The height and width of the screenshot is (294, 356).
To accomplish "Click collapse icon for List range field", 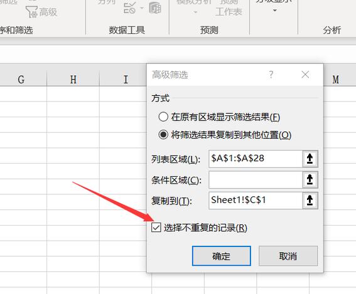I will (x=310, y=159).
